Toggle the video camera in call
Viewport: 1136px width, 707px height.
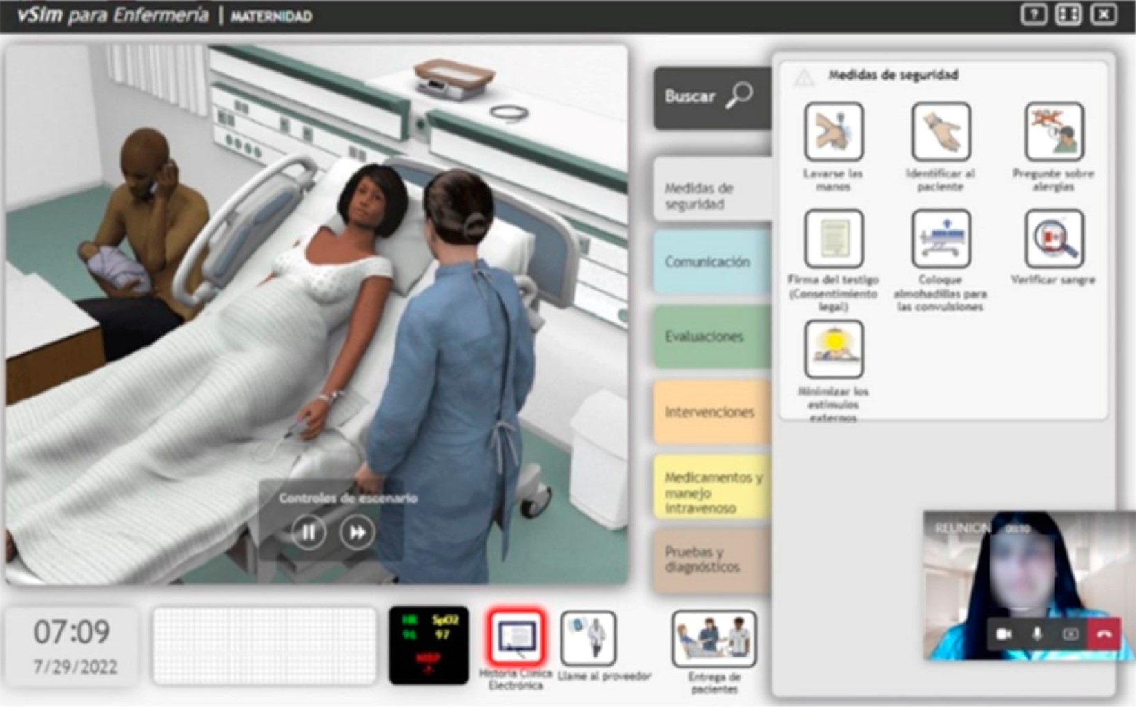(x=1003, y=634)
